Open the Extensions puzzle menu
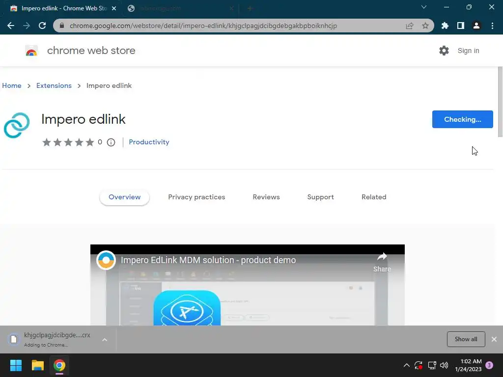Viewport: 503px width, 377px height. (445, 26)
